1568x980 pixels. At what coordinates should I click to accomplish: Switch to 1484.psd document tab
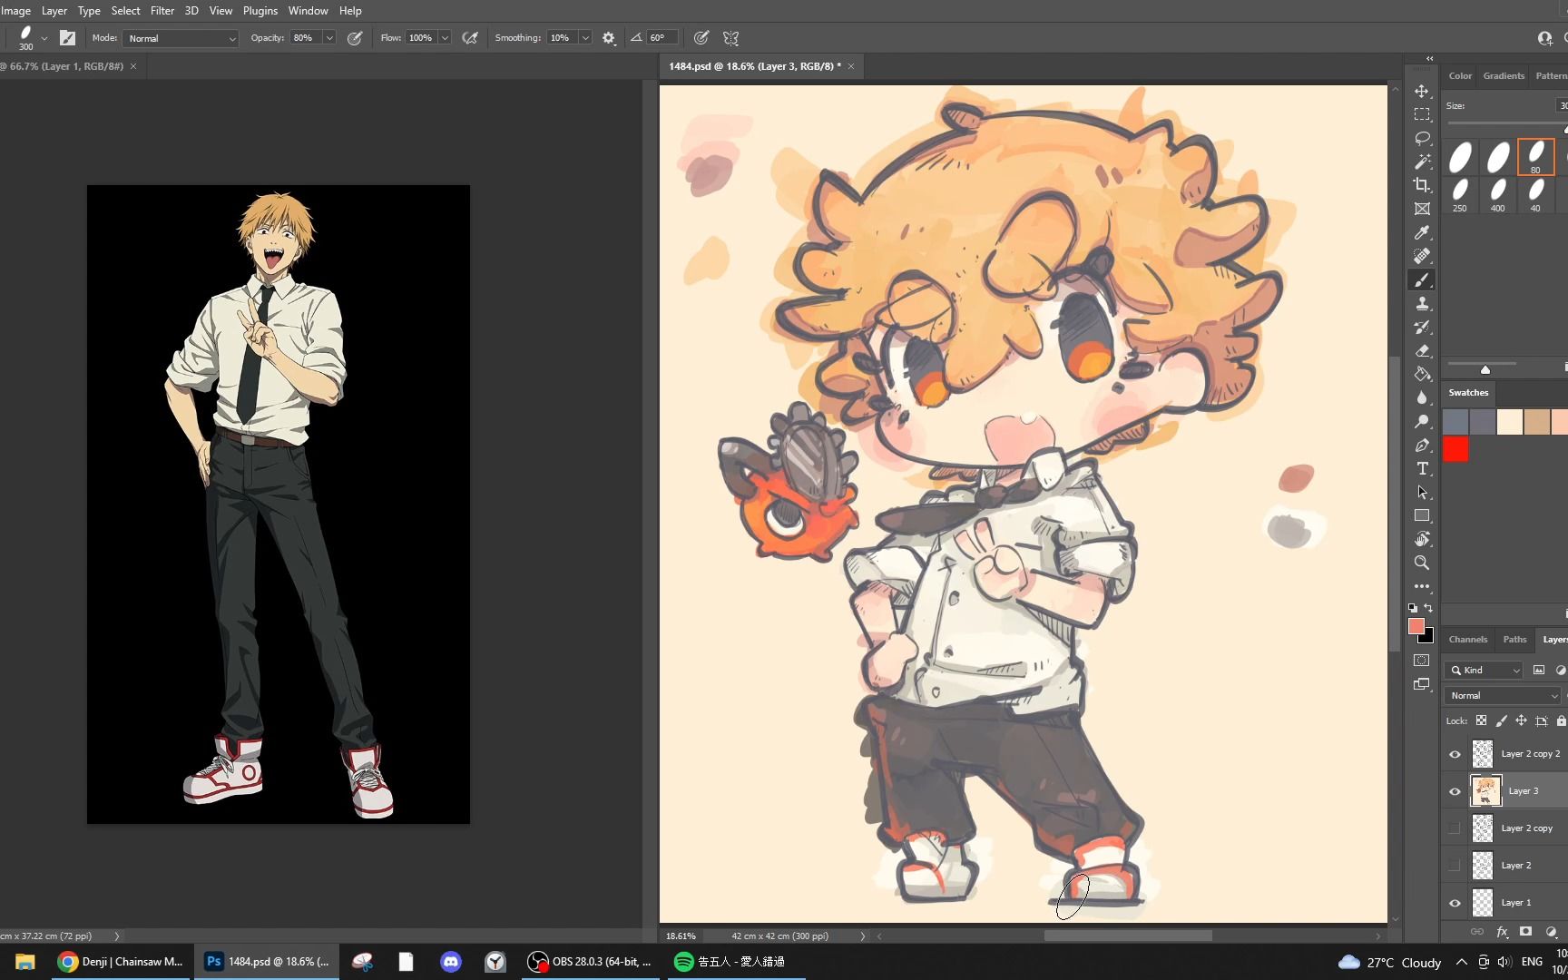pyautogui.click(x=755, y=66)
